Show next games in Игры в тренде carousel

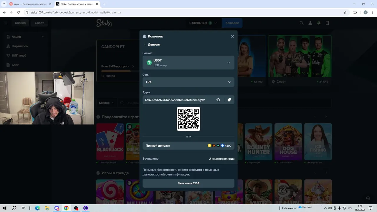(x=326, y=173)
